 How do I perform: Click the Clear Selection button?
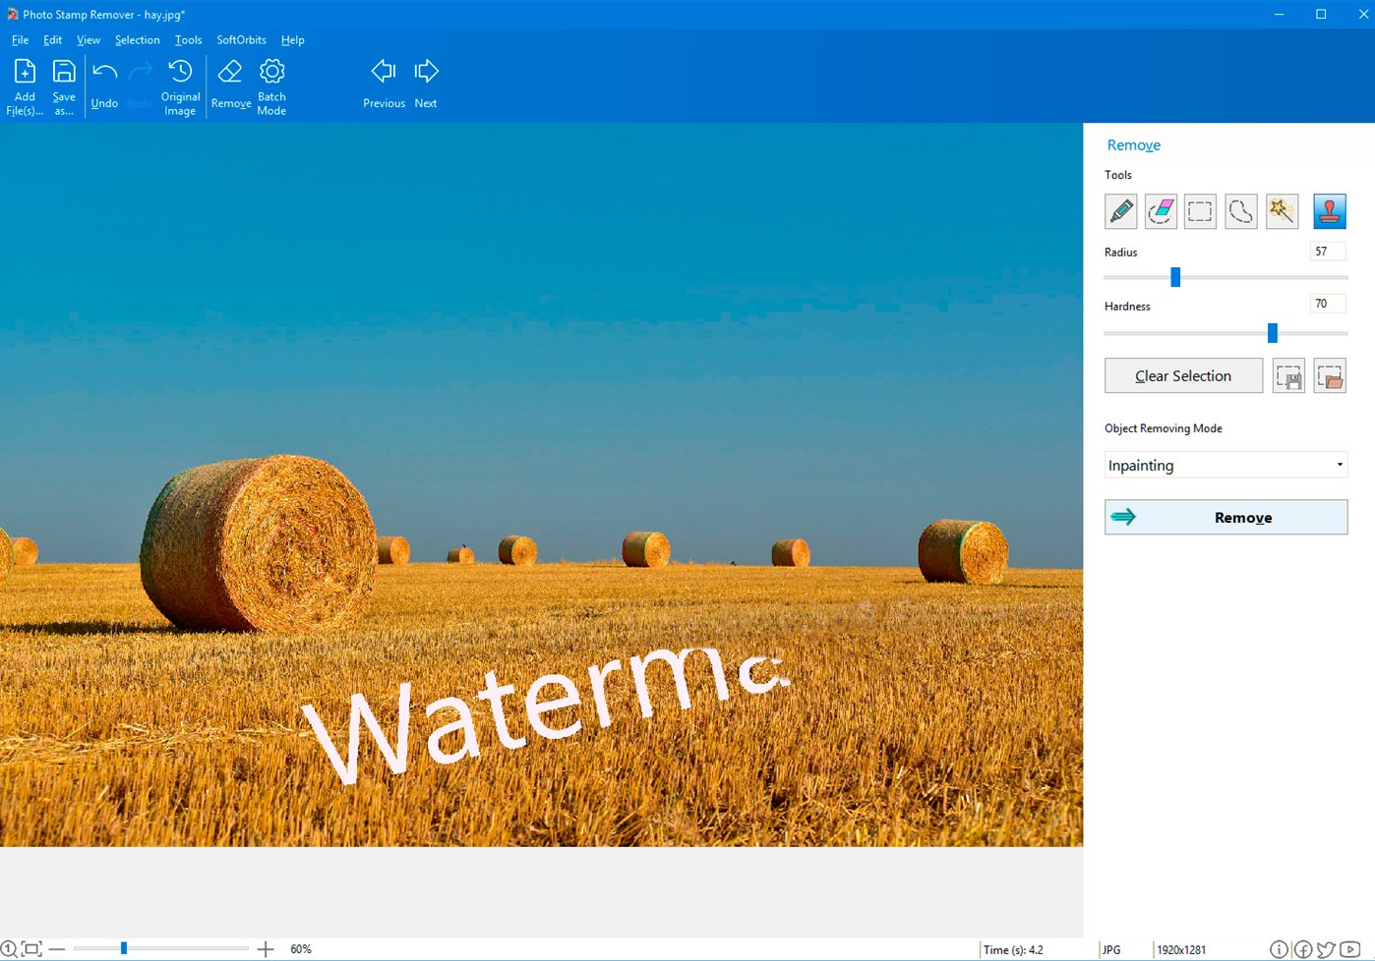point(1183,376)
